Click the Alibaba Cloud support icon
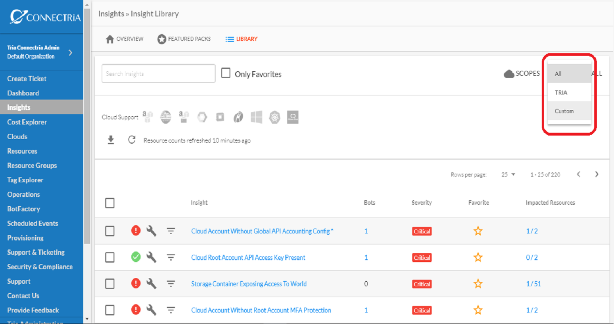The height and width of the screenshot is (324, 614). tap(293, 117)
